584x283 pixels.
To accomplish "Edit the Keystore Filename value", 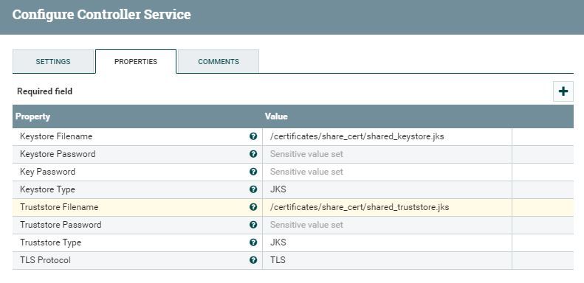I will click(x=387, y=136).
